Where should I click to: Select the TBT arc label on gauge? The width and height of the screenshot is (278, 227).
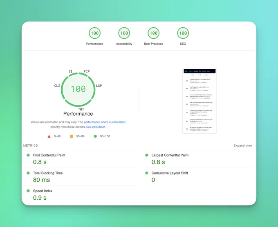pyautogui.click(x=81, y=109)
